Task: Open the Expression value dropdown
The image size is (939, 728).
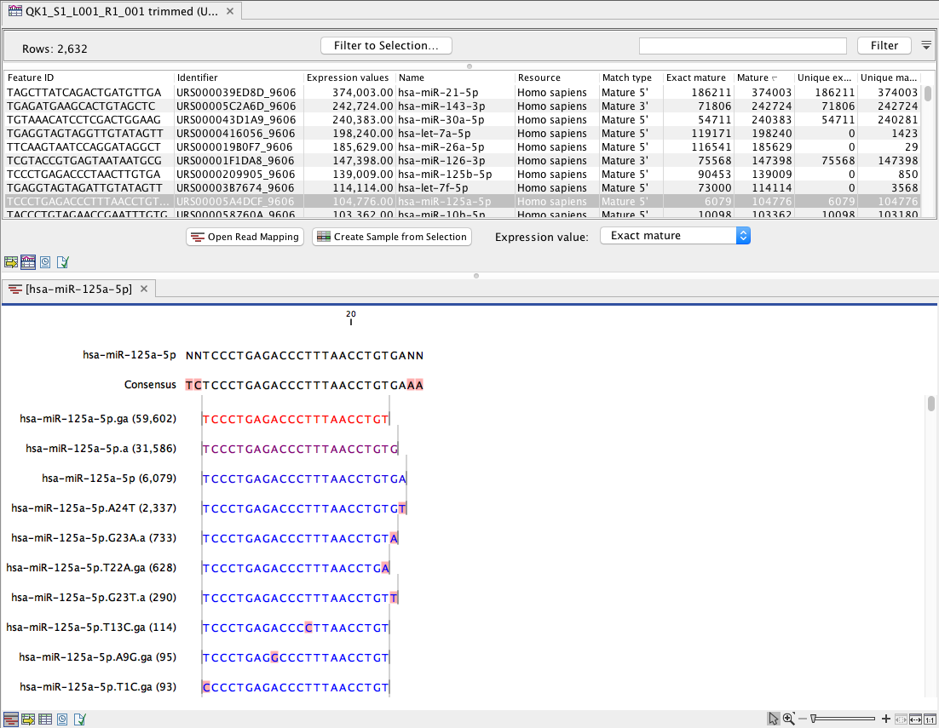Action: (x=675, y=236)
